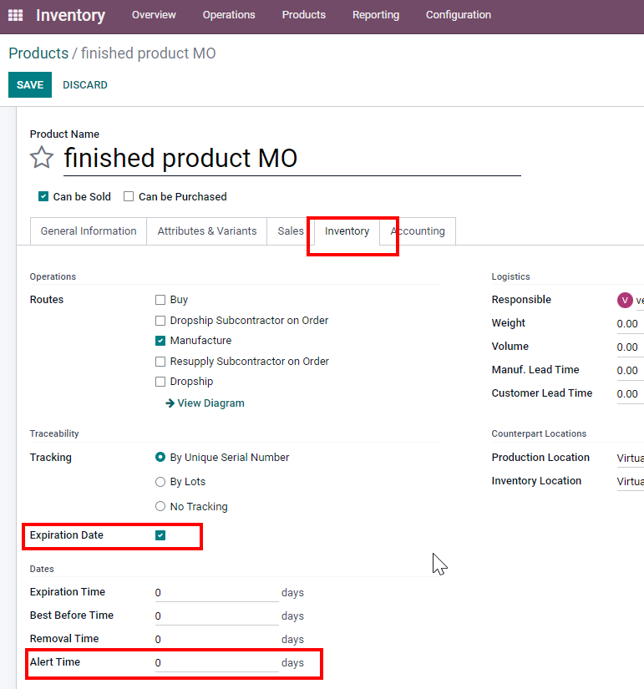Screen dimensions: 644x689
Task: Disable the Expiration Date checkbox
Action: click(x=160, y=535)
